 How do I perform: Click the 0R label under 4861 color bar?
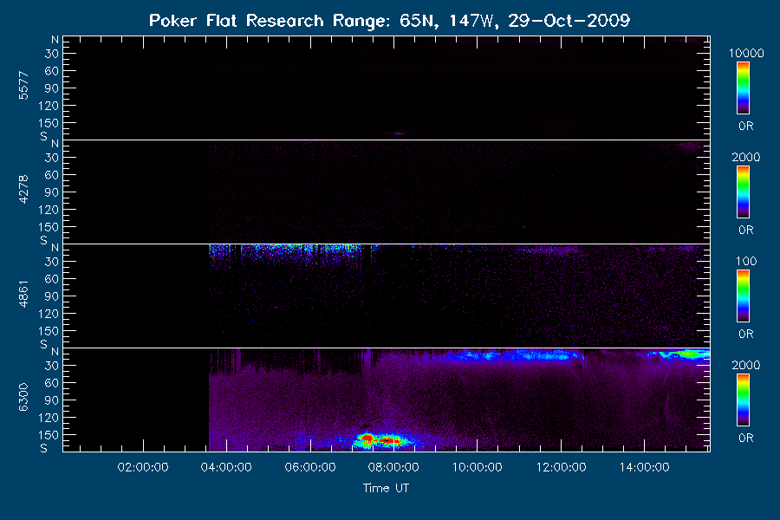click(746, 334)
